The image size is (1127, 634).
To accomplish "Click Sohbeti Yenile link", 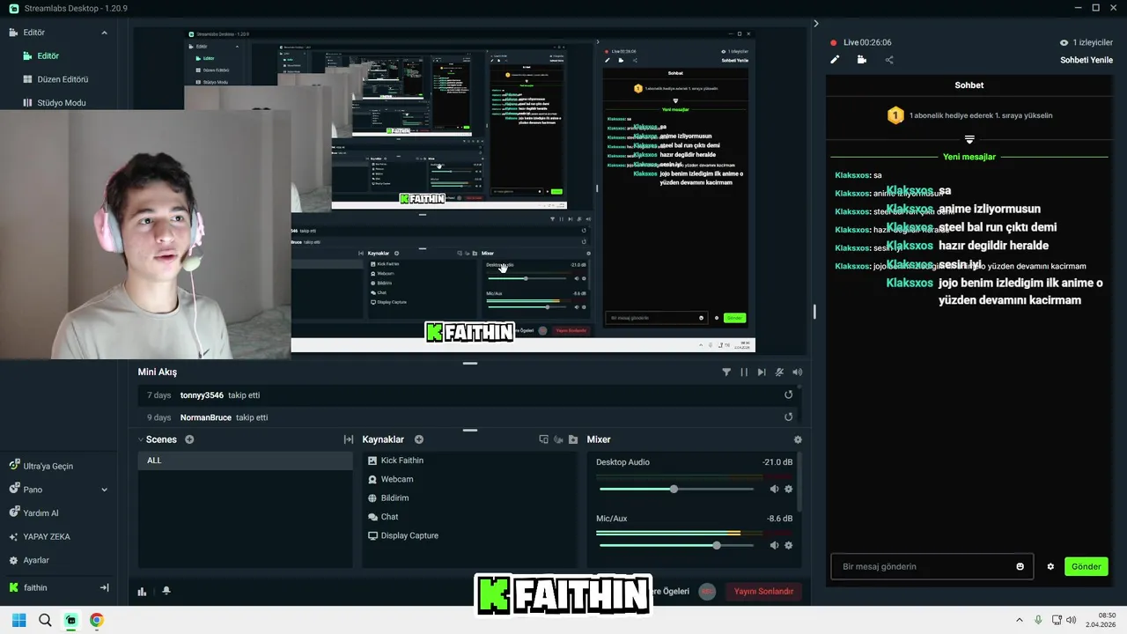I will [x=1086, y=60].
